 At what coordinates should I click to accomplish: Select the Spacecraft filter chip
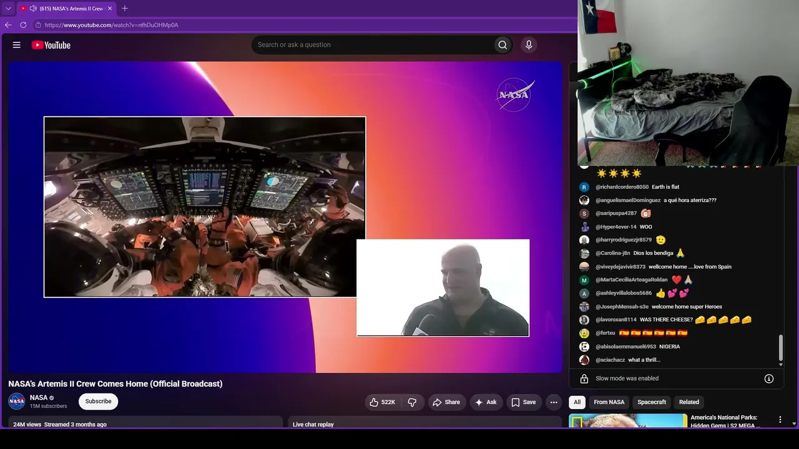[652, 402]
